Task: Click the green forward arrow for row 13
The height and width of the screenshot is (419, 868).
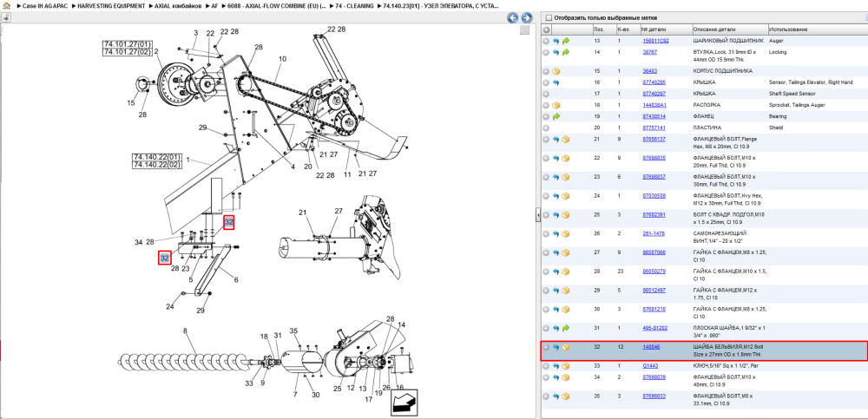Action: point(566,41)
